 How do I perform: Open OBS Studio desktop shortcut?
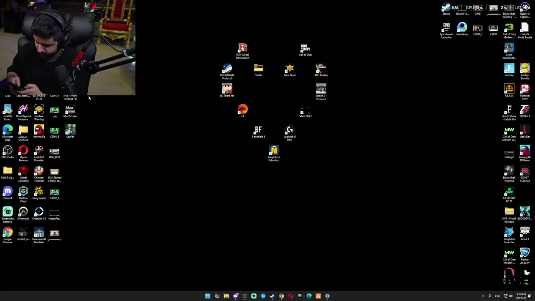click(x=8, y=152)
